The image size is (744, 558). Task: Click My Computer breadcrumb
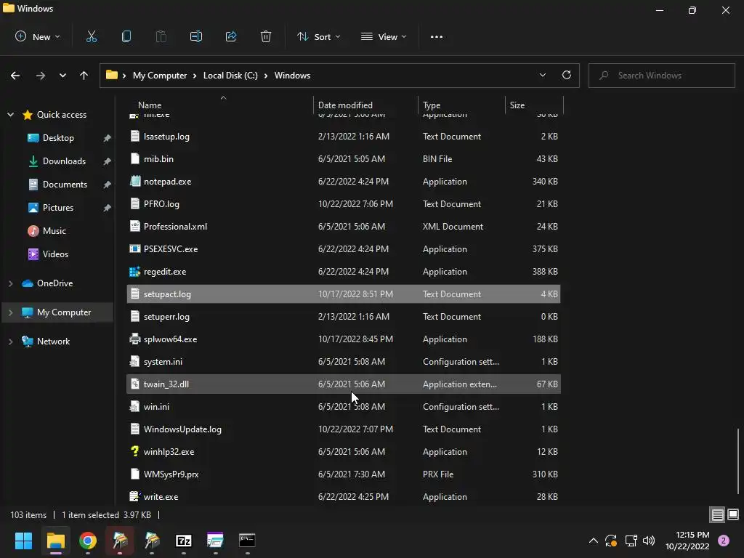(x=159, y=76)
